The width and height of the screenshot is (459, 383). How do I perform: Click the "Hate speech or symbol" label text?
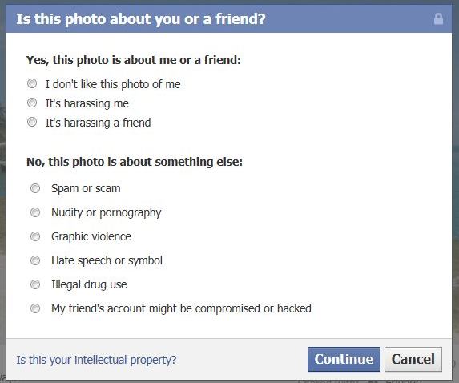pos(107,260)
